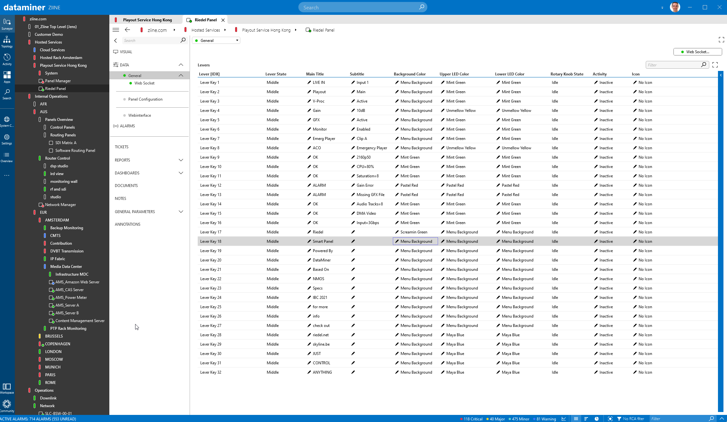Image resolution: width=727 pixels, height=422 pixels.
Task: Open the NOTES section
Action: 120,199
